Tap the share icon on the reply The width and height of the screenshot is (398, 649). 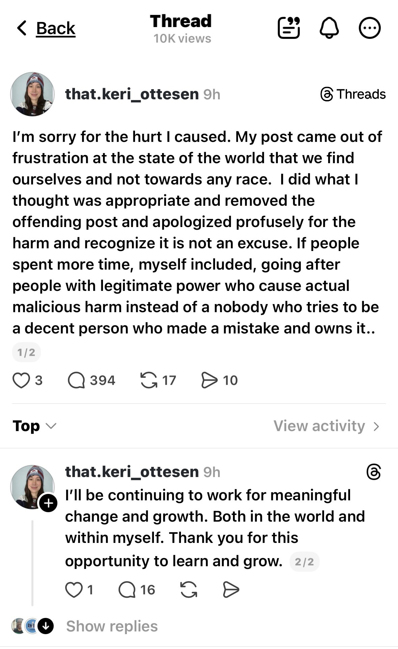231,590
